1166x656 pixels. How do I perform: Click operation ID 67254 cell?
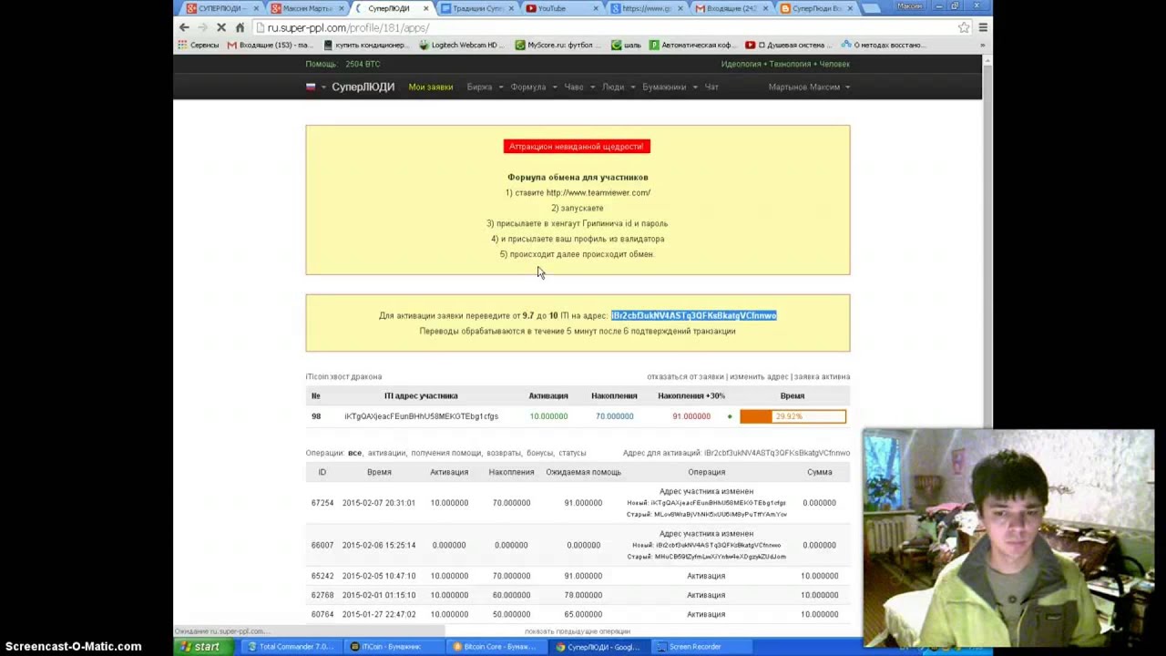point(322,503)
